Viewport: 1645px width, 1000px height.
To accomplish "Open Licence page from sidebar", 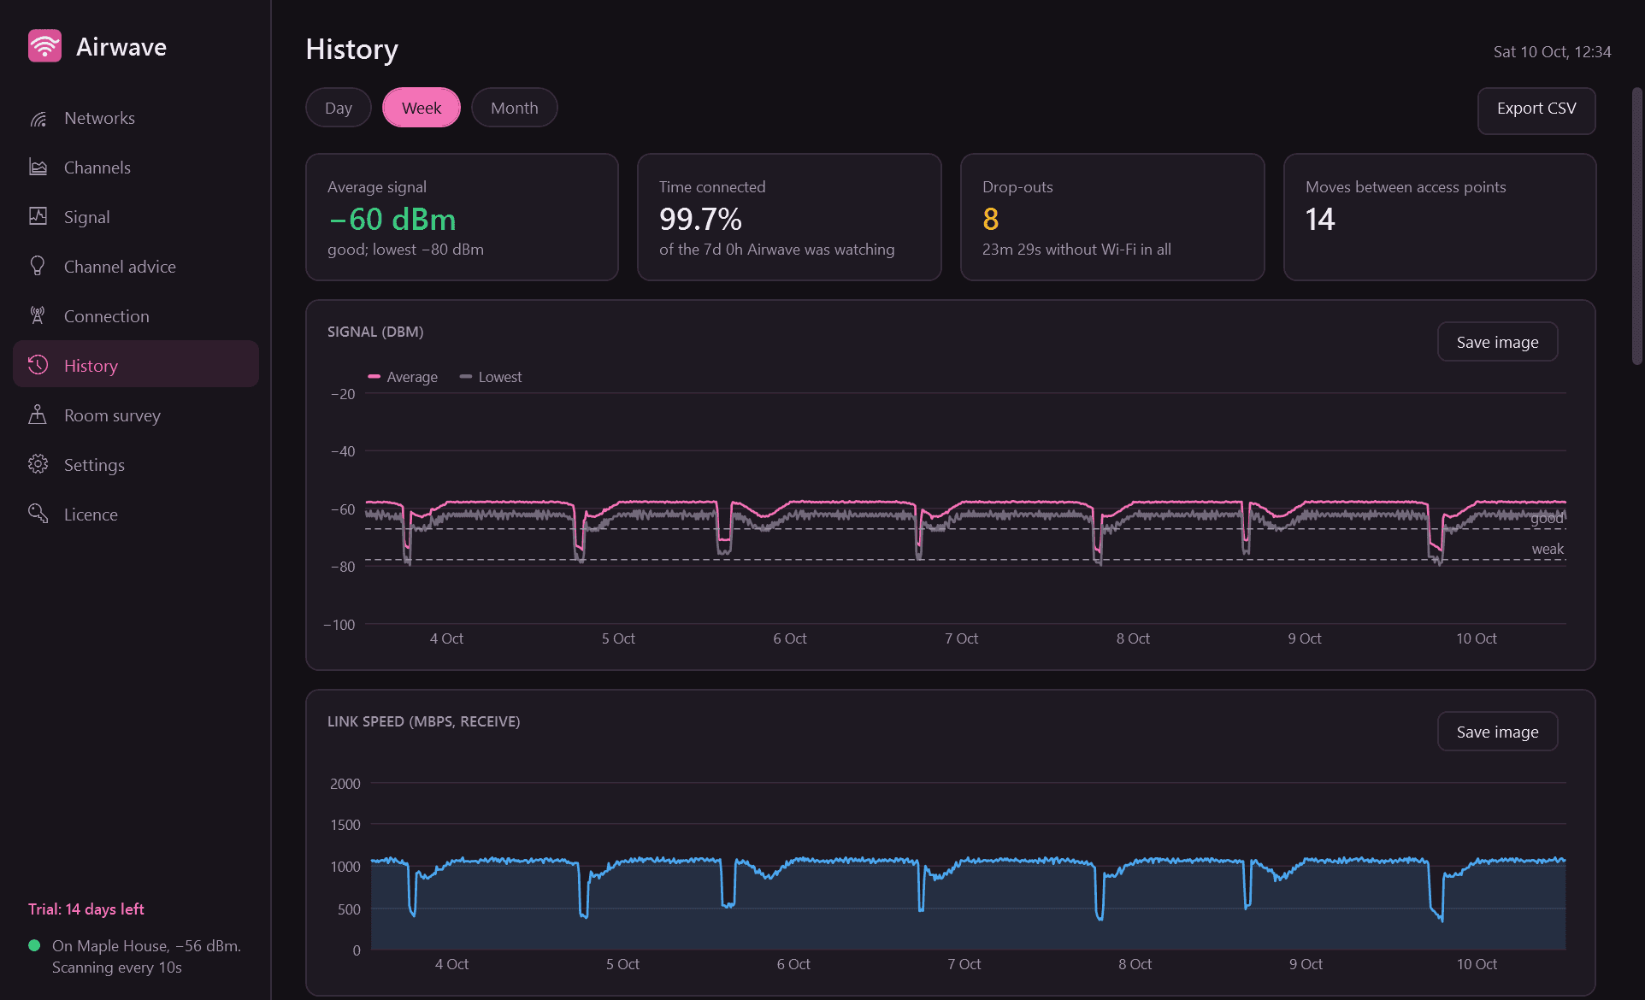I will pyautogui.click(x=136, y=515).
